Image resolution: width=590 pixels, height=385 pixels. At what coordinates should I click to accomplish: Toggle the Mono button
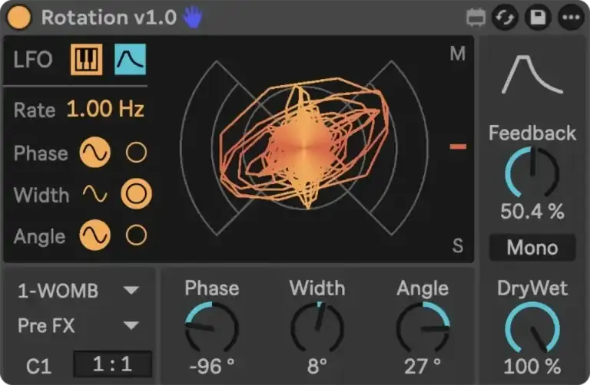pos(532,248)
